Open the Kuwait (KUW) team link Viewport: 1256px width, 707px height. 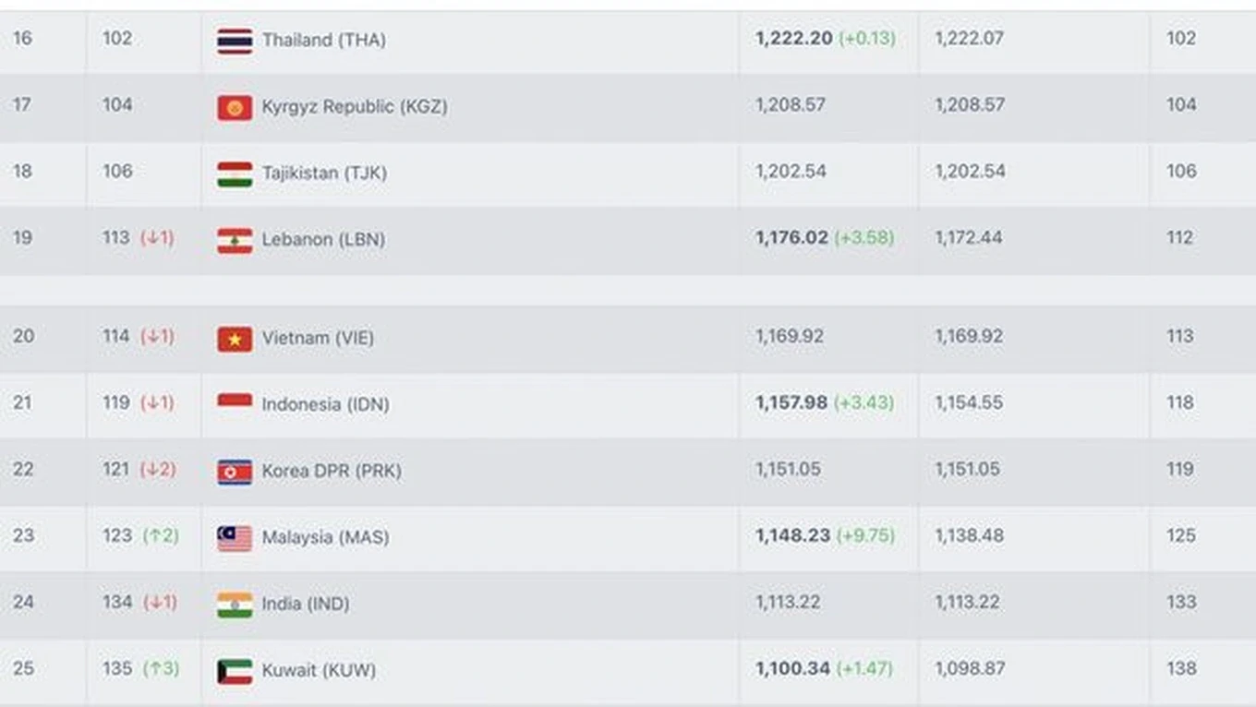[319, 670]
